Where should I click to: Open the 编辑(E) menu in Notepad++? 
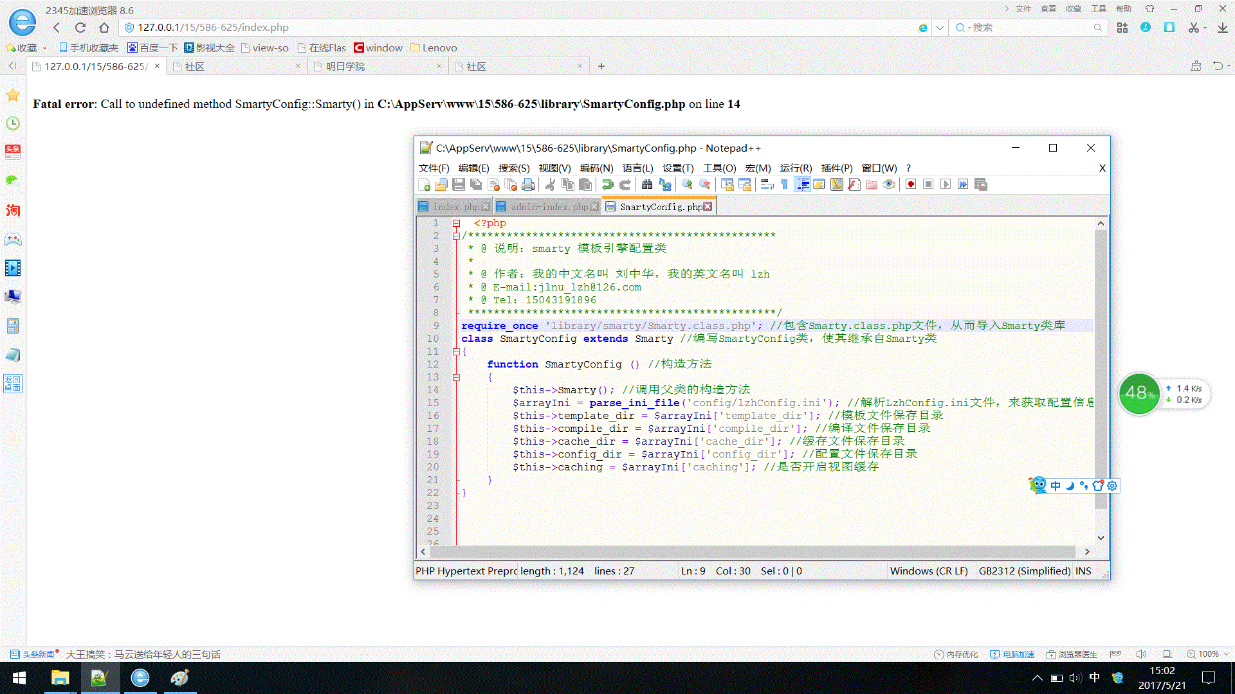[x=474, y=168]
